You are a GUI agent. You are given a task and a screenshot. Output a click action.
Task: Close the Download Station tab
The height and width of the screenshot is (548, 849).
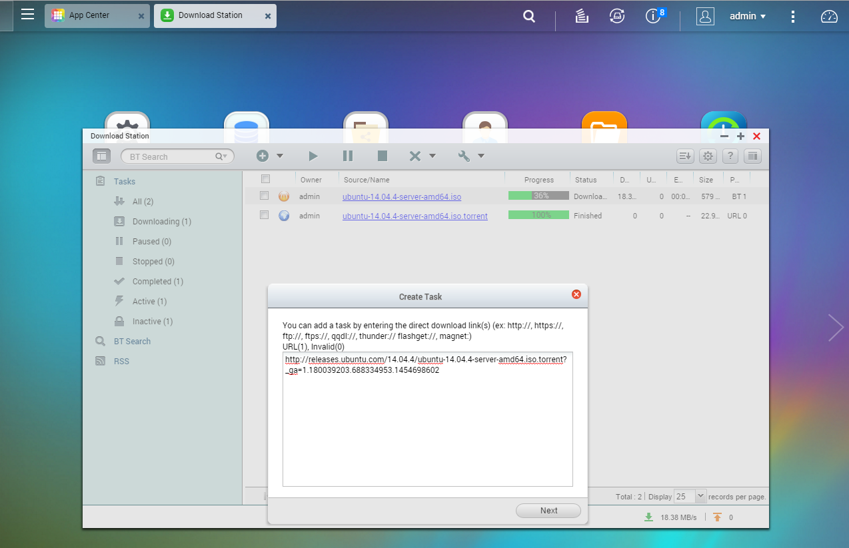268,17
